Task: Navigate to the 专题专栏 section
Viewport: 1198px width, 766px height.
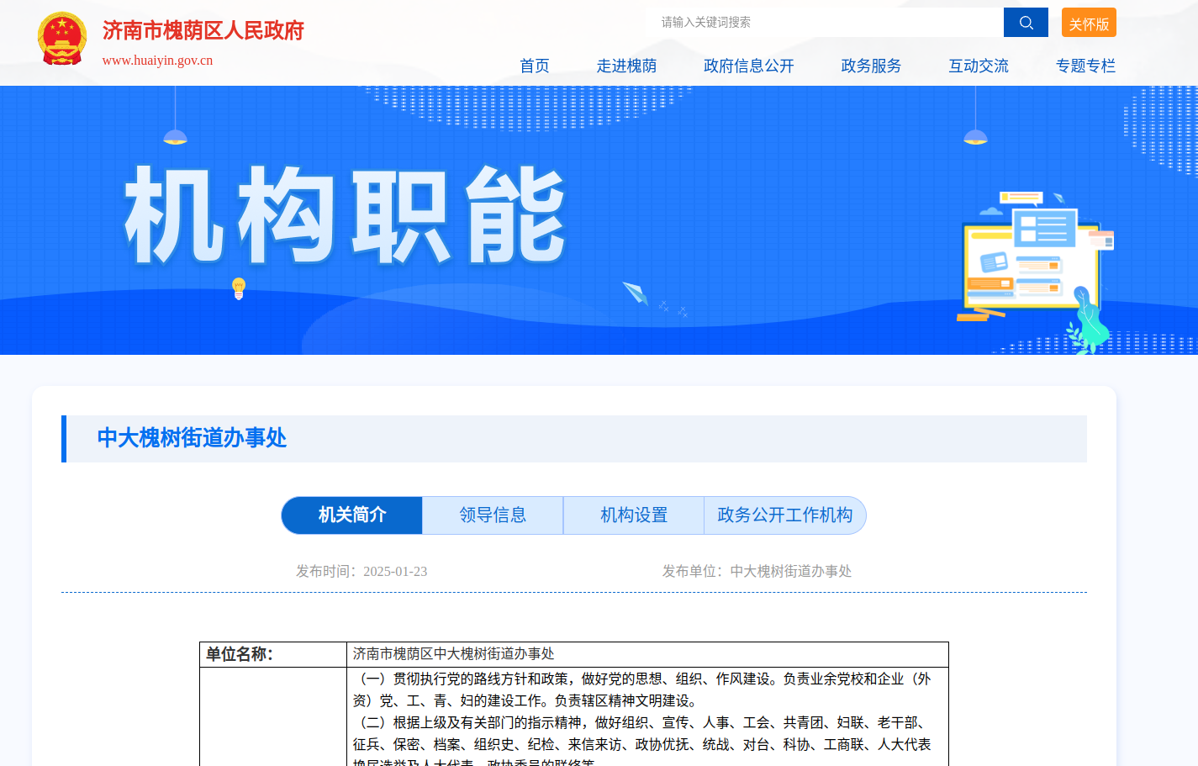Action: 1085,66
